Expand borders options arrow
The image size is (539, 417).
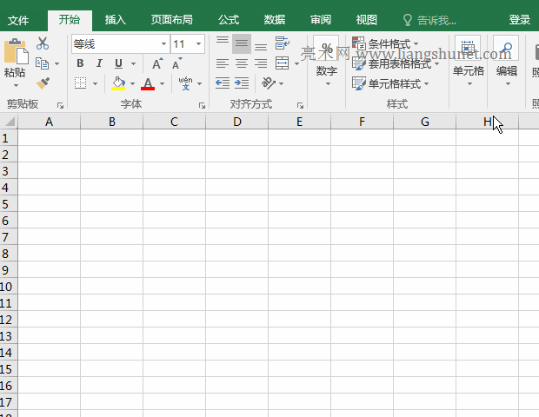(x=96, y=83)
